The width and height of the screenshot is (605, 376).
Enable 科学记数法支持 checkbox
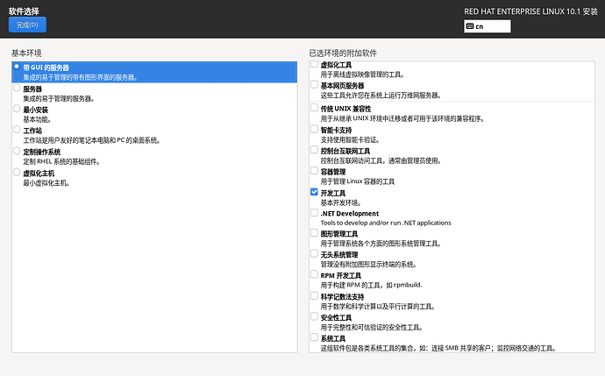(x=314, y=295)
